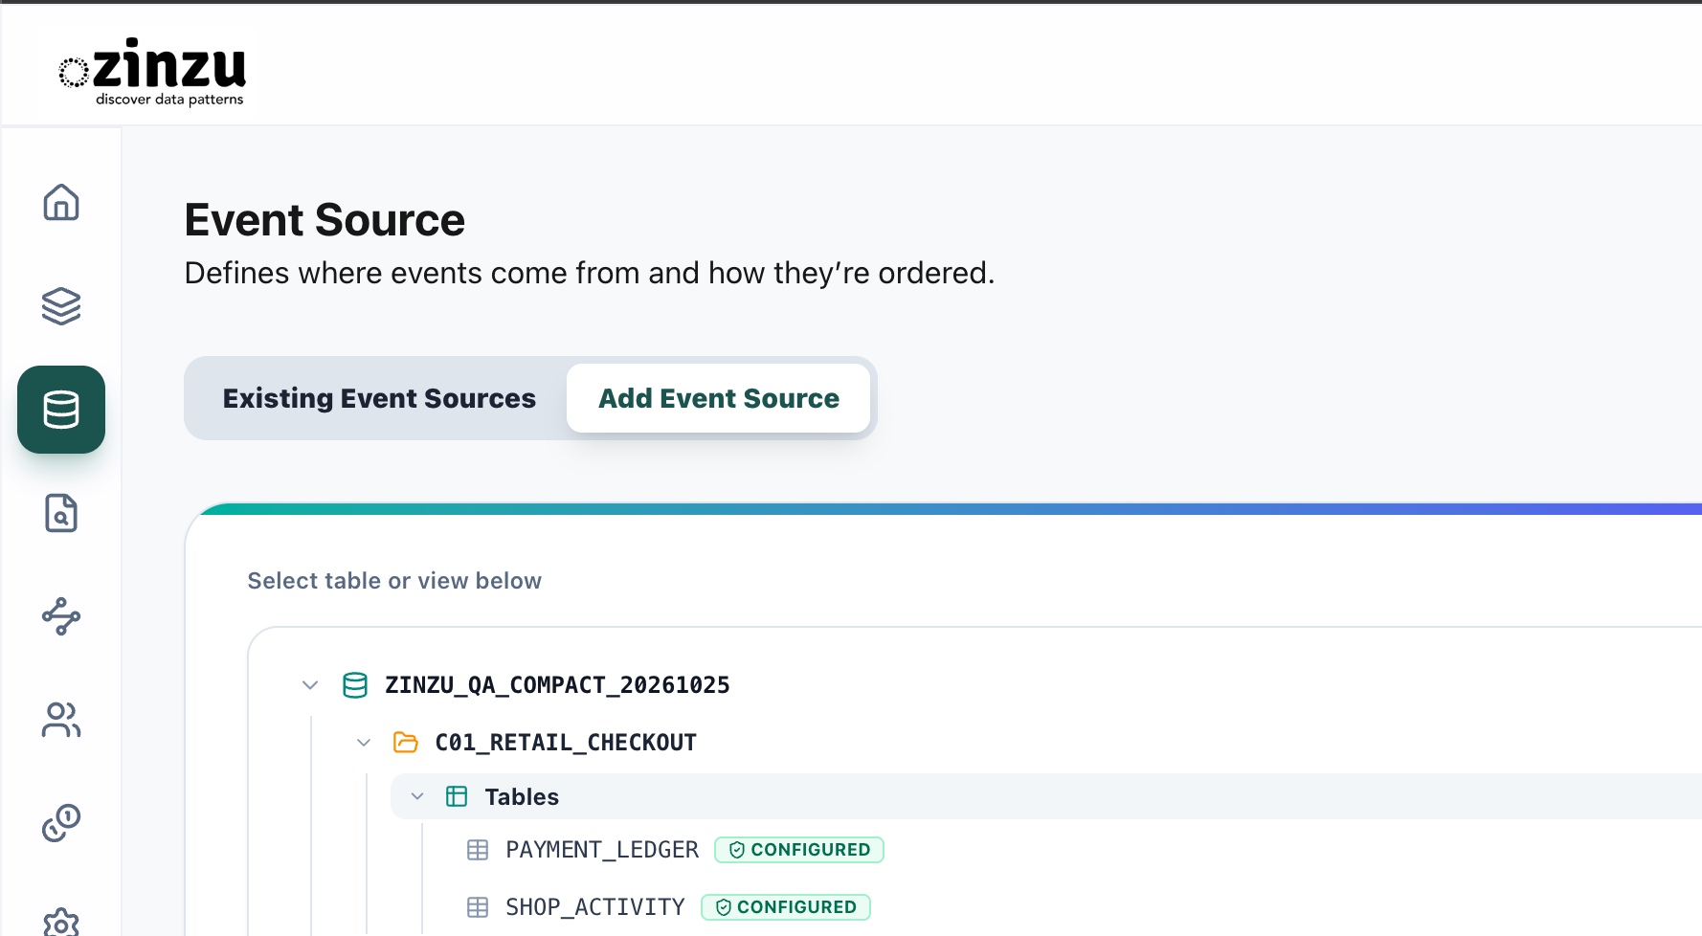Click the CONFIGURED badge on PAYMENT_LEDGER
Image resolution: width=1702 pixels, height=936 pixels.
click(x=799, y=850)
